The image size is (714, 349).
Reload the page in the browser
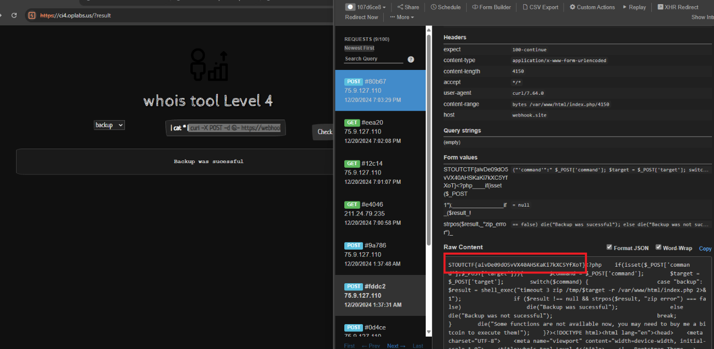[14, 16]
